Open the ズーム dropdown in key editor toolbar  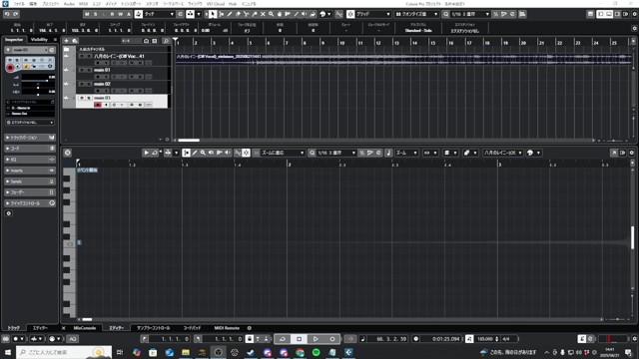click(406, 153)
